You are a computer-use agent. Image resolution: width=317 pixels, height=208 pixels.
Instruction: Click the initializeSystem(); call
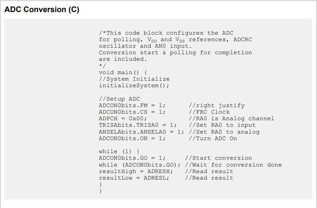[134, 86]
